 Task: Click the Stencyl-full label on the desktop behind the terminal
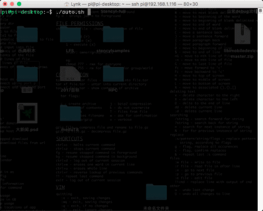113,11
